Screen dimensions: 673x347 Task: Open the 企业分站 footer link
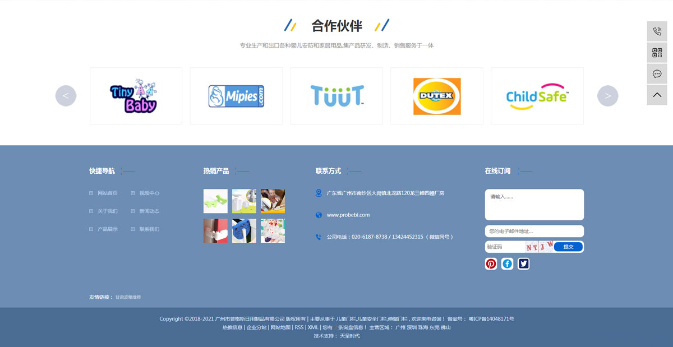pyautogui.click(x=257, y=327)
